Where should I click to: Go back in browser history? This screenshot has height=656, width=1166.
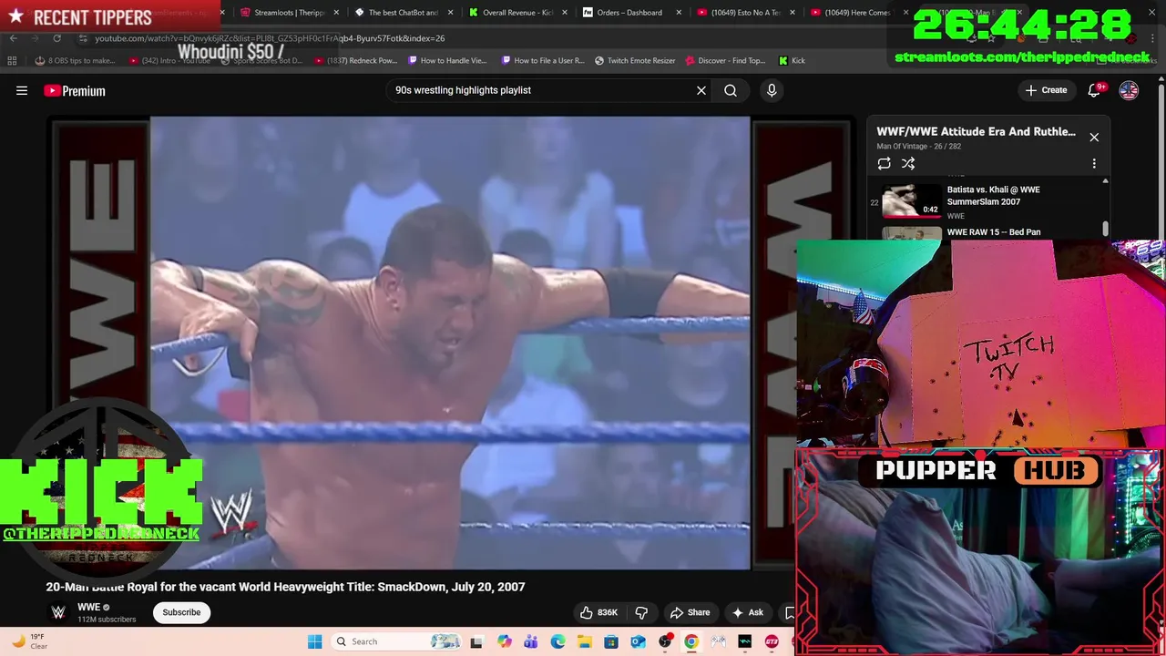[13, 38]
